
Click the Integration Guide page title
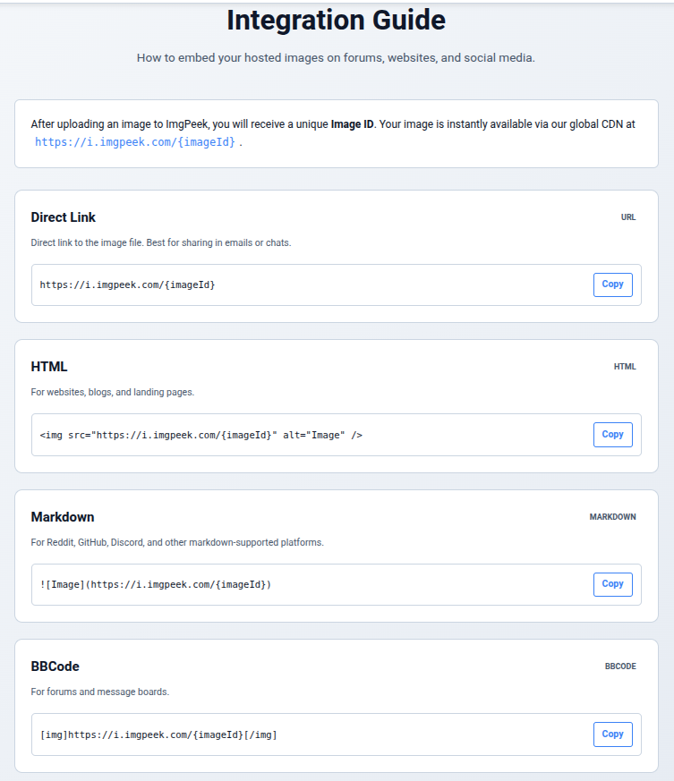(337, 20)
